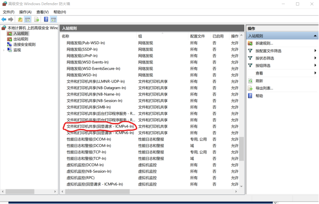Click the 监视 tree icon

pyautogui.click(x=9, y=50)
